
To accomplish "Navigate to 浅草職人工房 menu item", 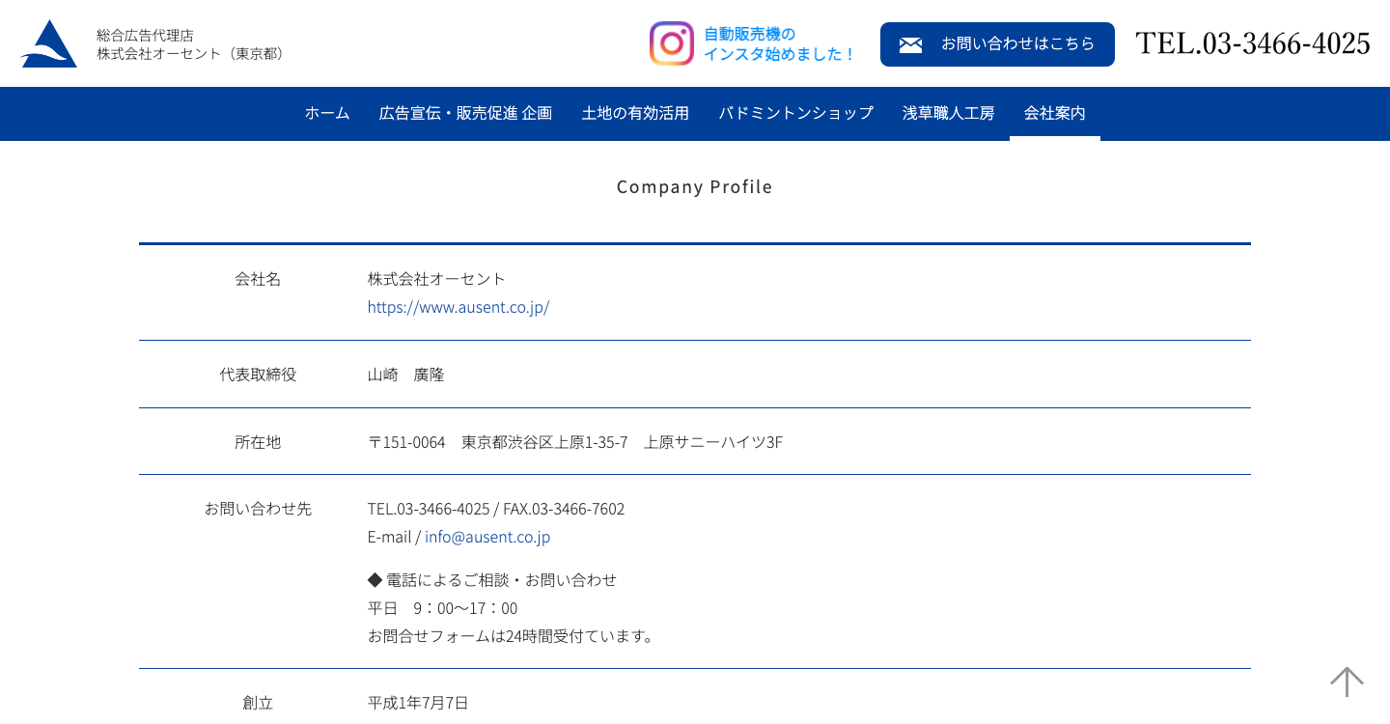I will (948, 113).
